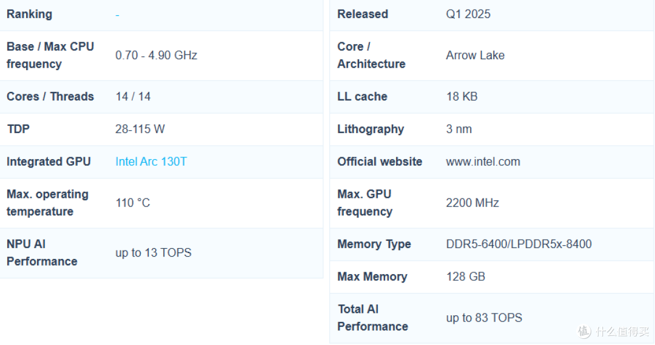Select the '128 GB' value
655x345 pixels.
coord(466,277)
